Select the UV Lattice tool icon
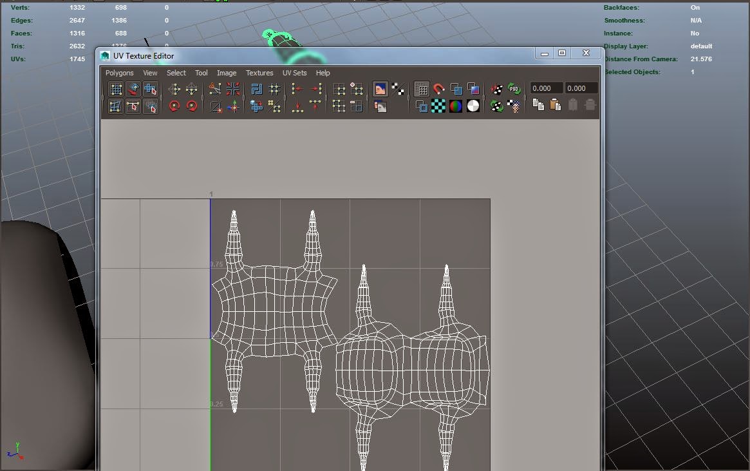750x471 pixels. coord(116,89)
